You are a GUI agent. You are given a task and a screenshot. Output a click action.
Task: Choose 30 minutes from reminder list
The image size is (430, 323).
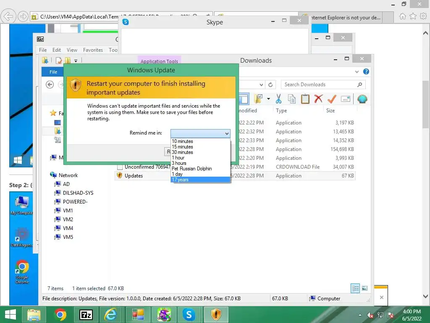click(x=200, y=152)
